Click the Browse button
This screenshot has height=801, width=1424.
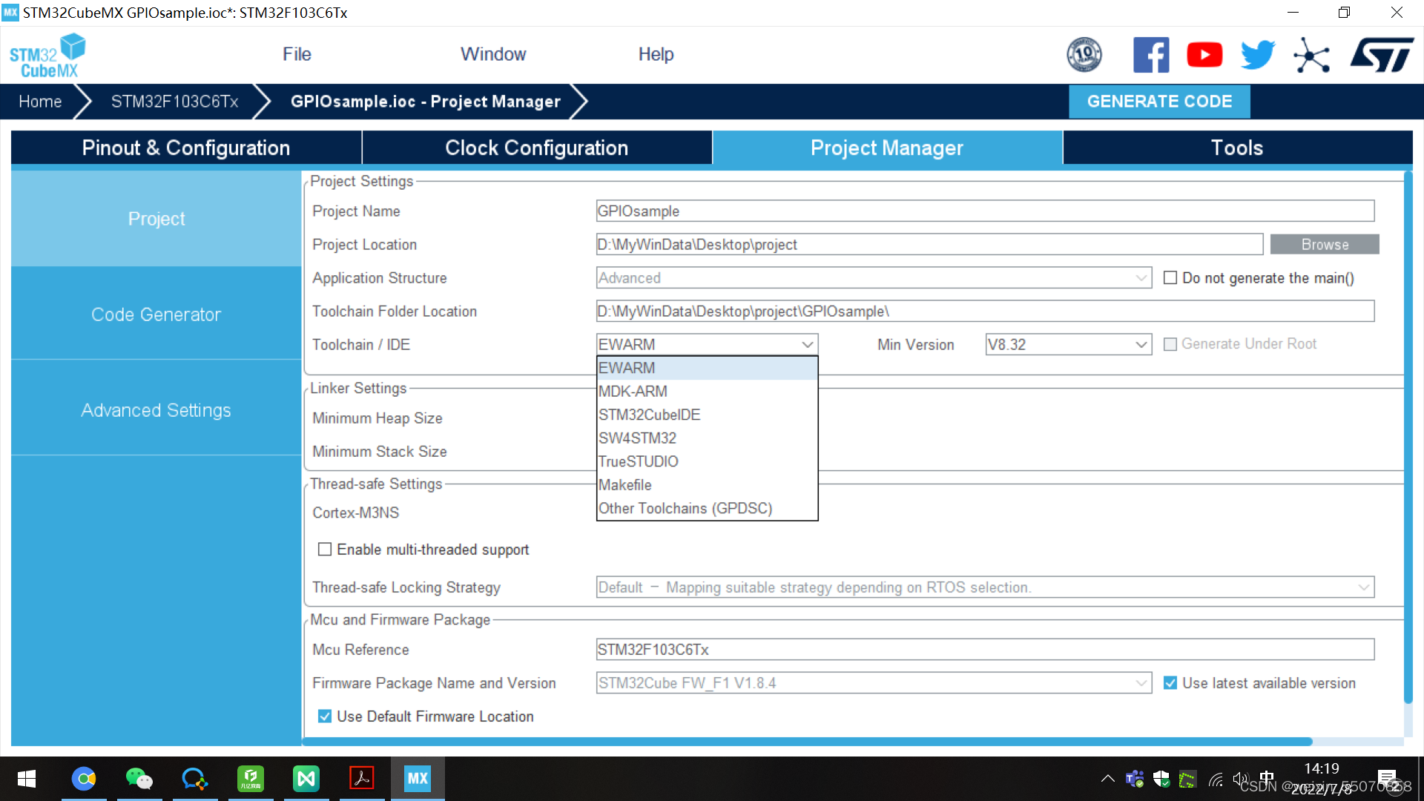[x=1325, y=245]
